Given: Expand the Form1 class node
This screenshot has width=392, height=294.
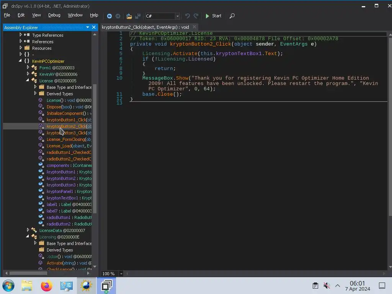Looking at the screenshot, I should click(28, 67).
